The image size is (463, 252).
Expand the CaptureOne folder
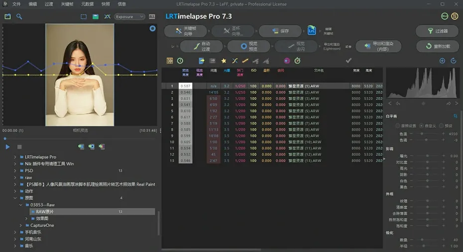click(21, 225)
